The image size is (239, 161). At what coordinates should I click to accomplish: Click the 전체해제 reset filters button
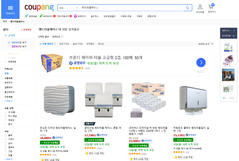click(26, 29)
